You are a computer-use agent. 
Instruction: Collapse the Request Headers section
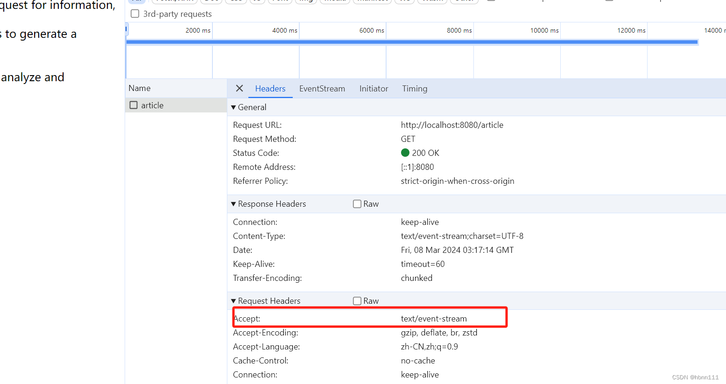(233, 301)
